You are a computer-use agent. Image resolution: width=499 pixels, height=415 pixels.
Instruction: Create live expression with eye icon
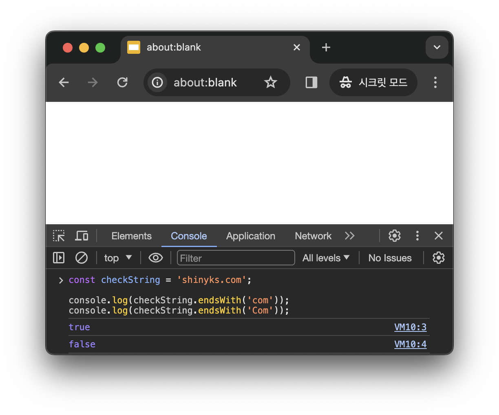[x=156, y=258]
